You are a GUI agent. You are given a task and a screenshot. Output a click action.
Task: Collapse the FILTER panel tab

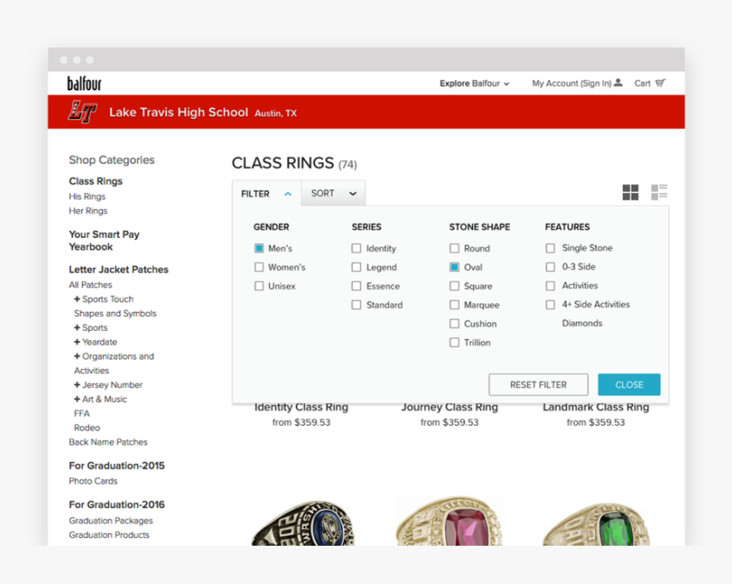(266, 194)
